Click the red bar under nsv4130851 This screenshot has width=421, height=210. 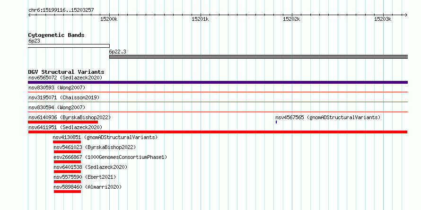click(x=67, y=142)
